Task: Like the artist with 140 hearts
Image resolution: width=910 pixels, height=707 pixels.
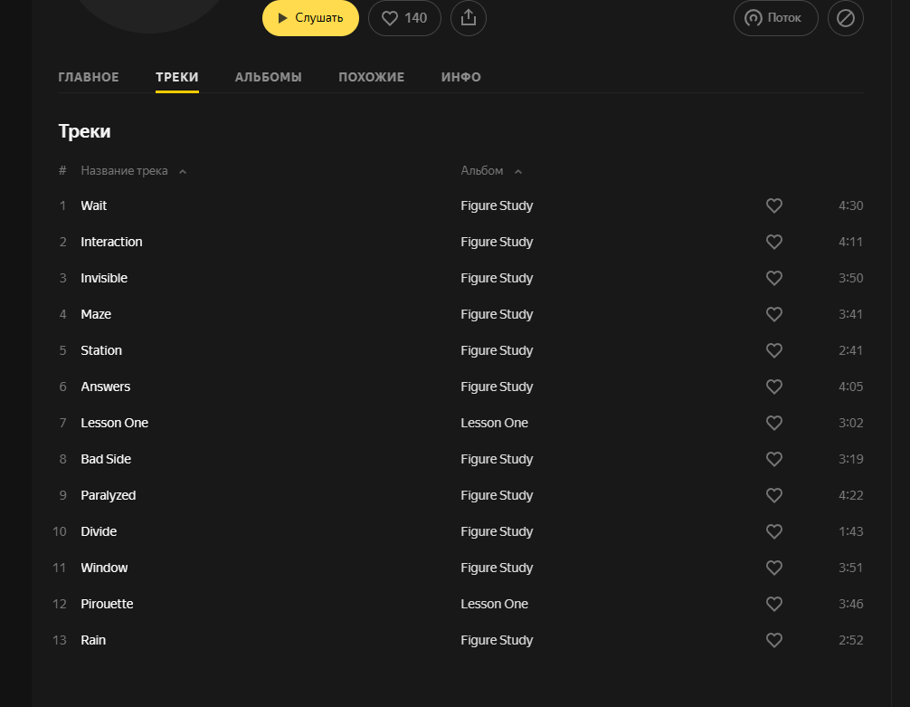Action: (404, 18)
